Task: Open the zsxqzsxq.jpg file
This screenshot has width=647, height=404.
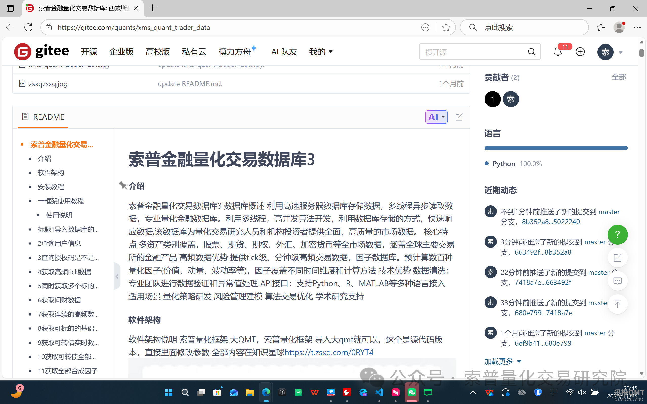Action: (x=48, y=84)
